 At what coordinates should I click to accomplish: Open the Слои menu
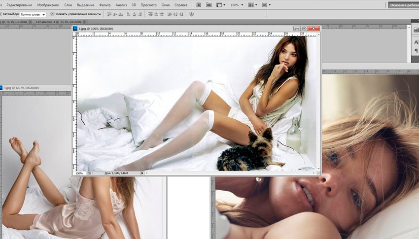[x=68, y=5]
